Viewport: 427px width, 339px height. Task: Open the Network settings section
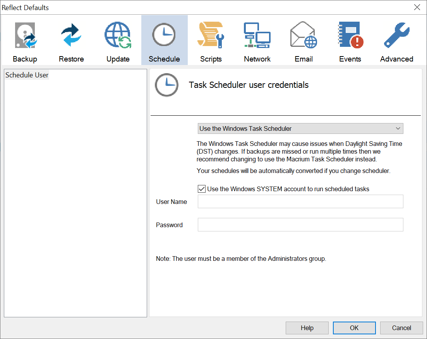257,40
